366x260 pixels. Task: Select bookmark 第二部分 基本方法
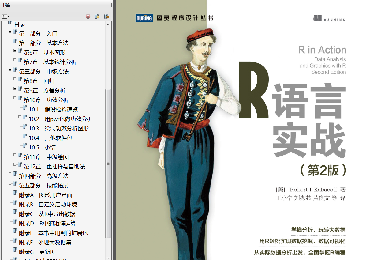[44, 43]
